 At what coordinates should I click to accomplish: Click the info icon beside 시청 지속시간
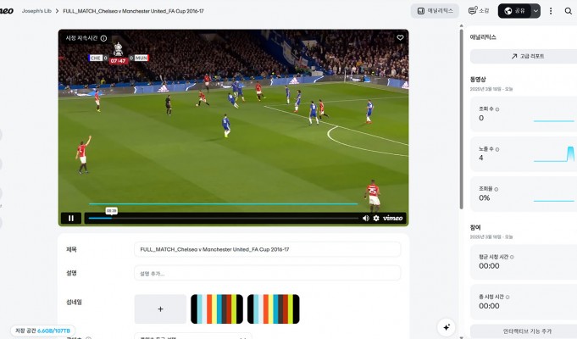[x=103, y=38]
